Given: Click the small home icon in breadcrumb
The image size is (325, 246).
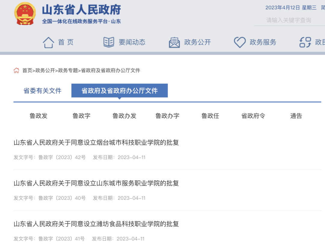Looking at the screenshot, I should pos(17,70).
